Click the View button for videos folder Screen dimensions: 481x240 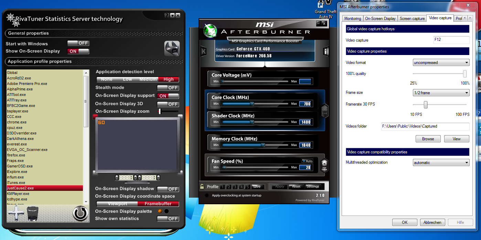click(x=457, y=139)
